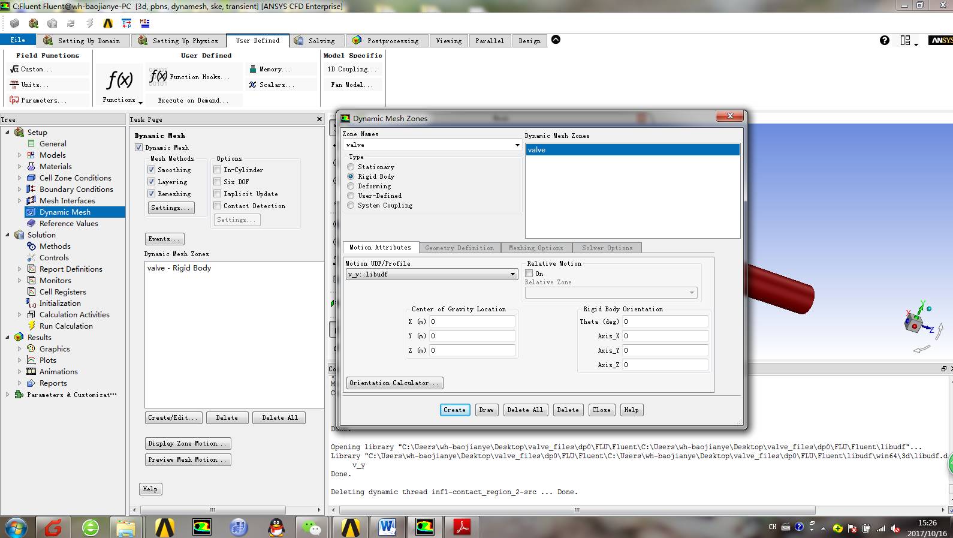Click the MO mode toolbar icon
This screenshot has width=953, height=538.
click(145, 23)
